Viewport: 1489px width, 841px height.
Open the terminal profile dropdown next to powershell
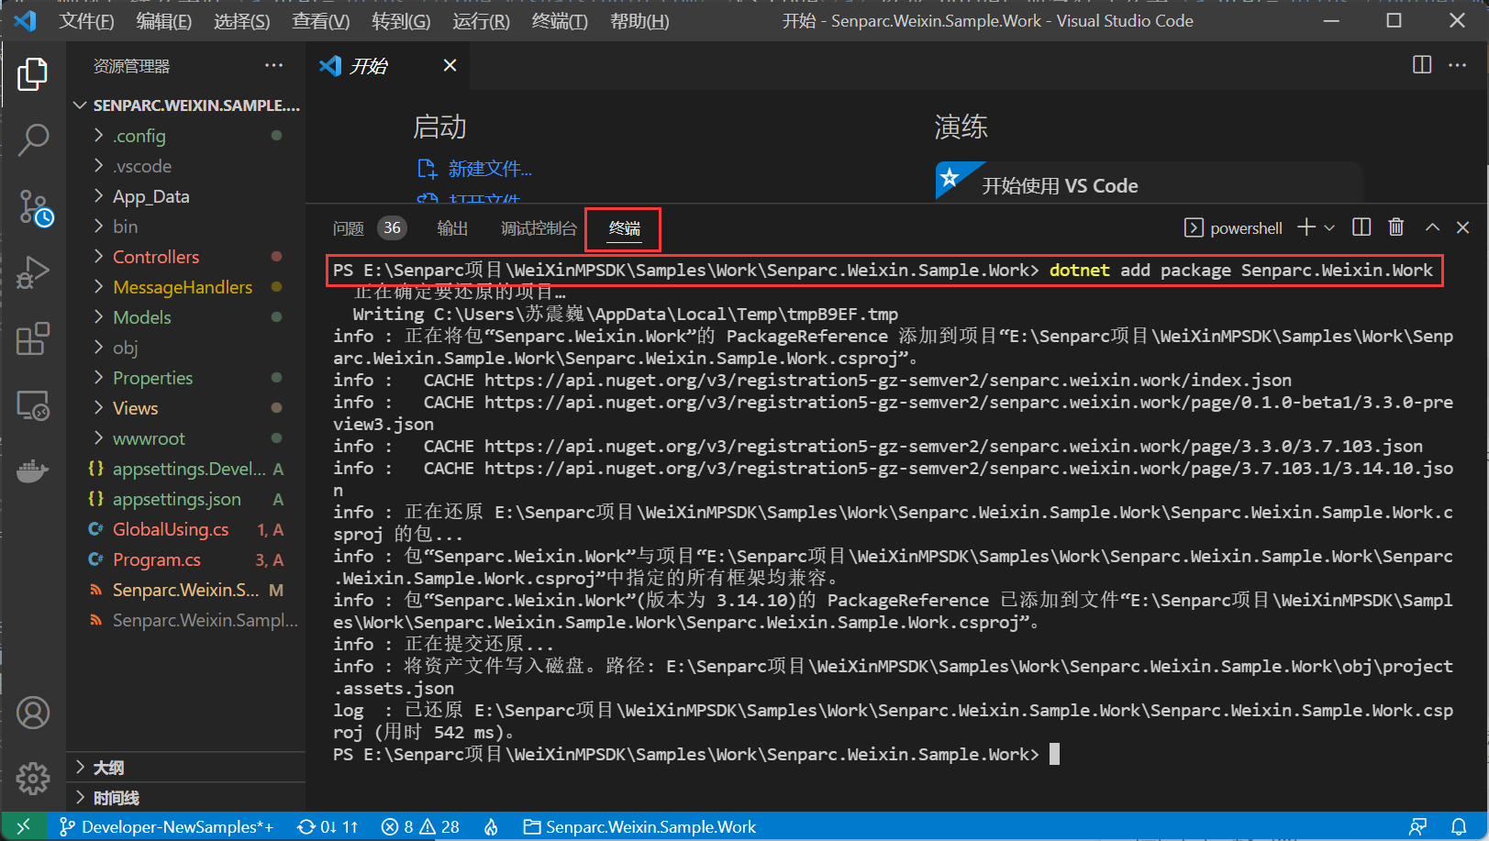[1330, 227]
